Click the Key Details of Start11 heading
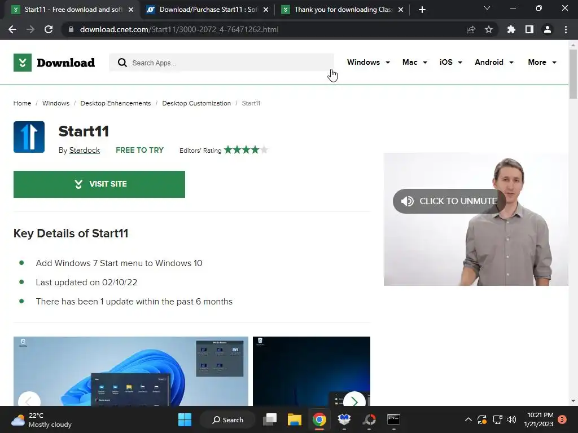This screenshot has width=578, height=433. click(71, 233)
